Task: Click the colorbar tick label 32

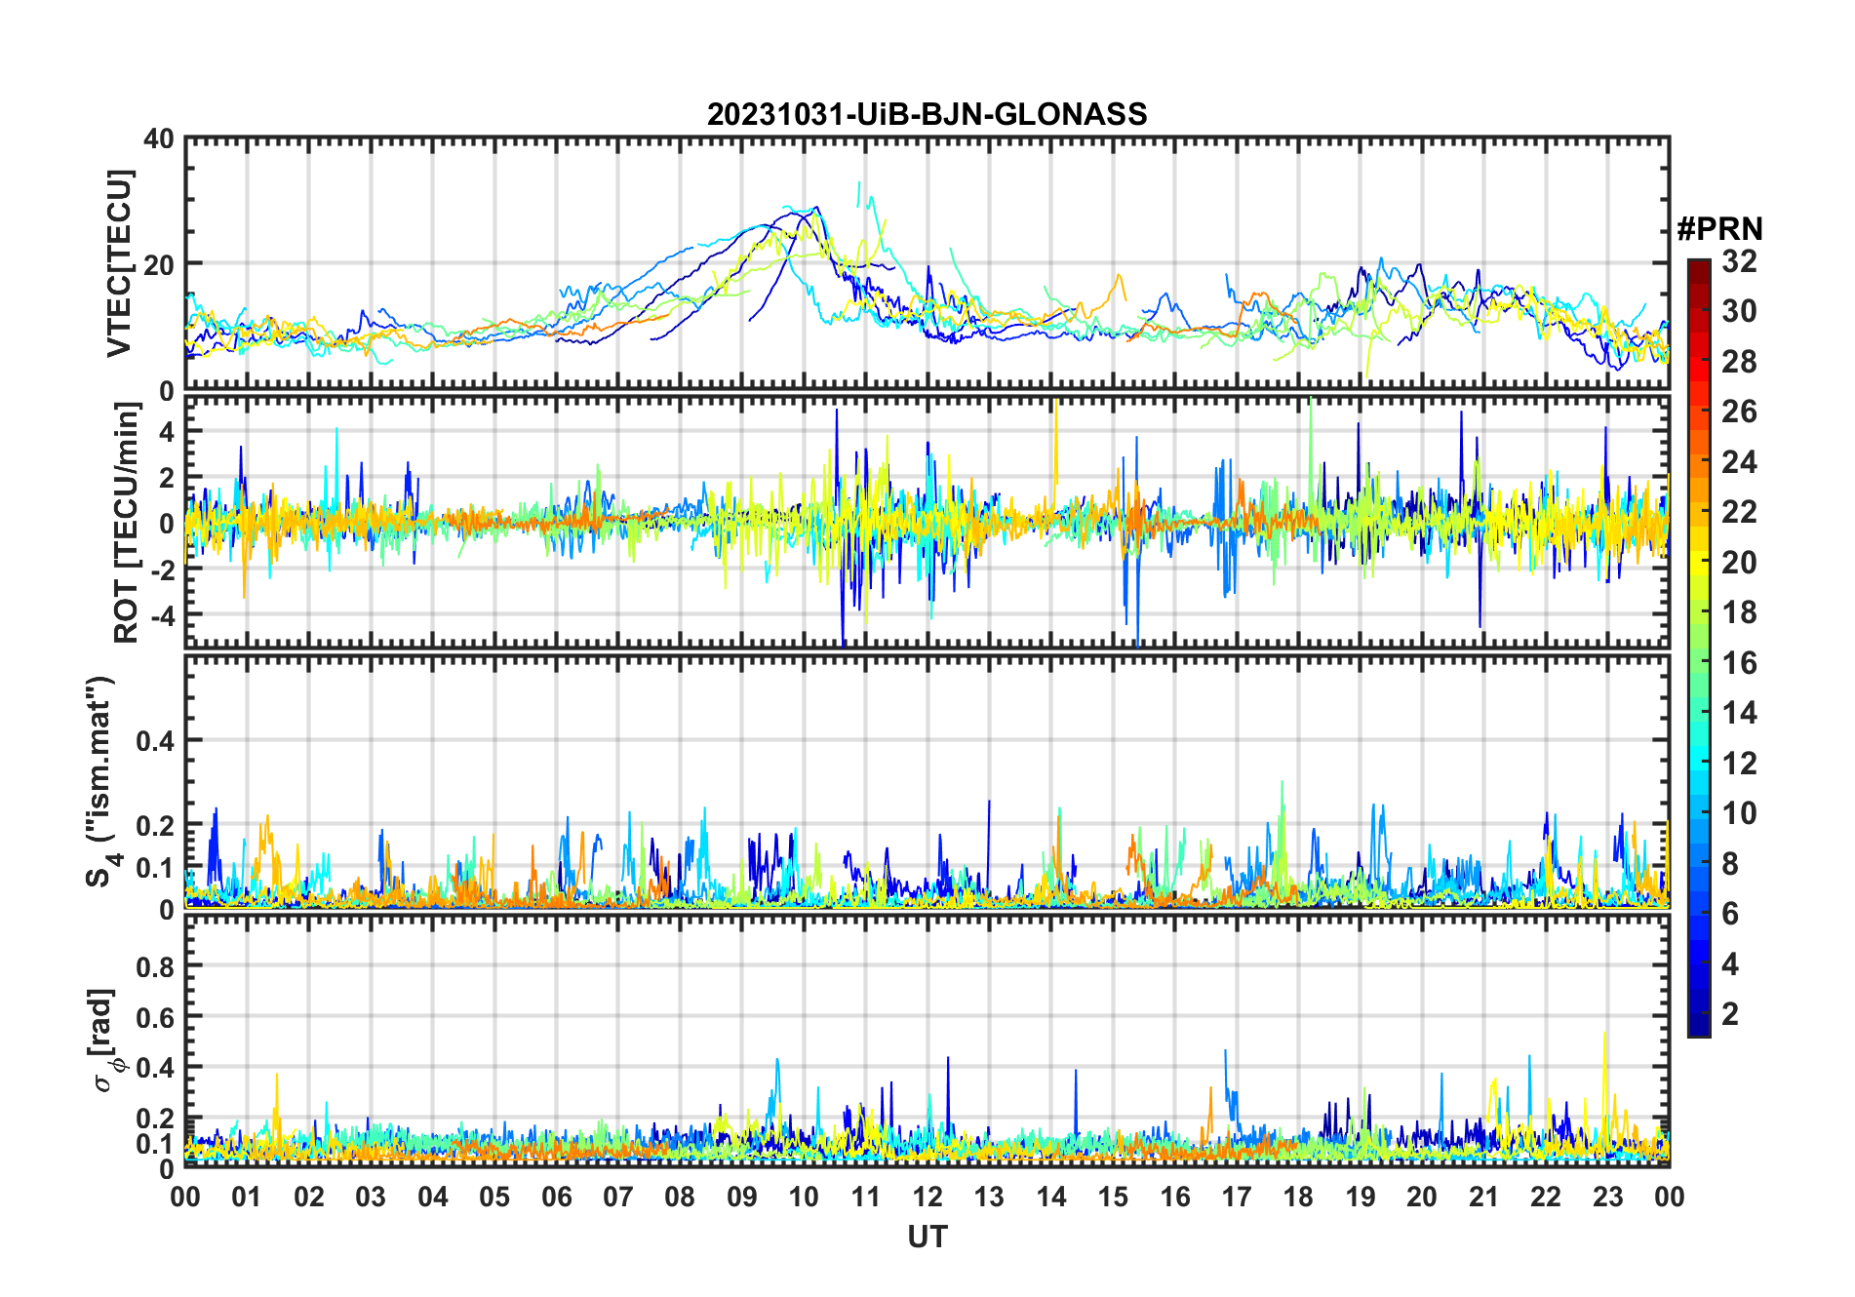Action: coord(1739,261)
